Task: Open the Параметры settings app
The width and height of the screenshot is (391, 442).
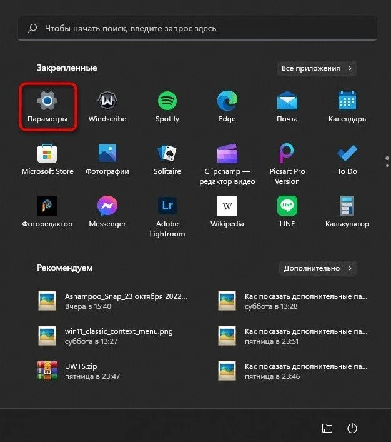Action: tap(47, 106)
